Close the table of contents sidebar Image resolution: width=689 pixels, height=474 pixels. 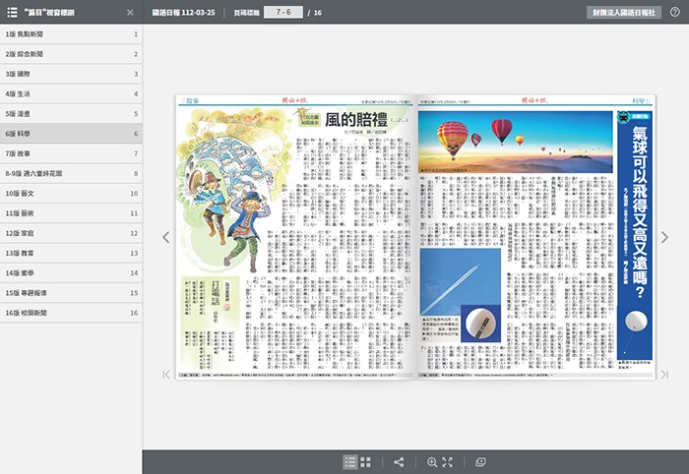tap(130, 13)
